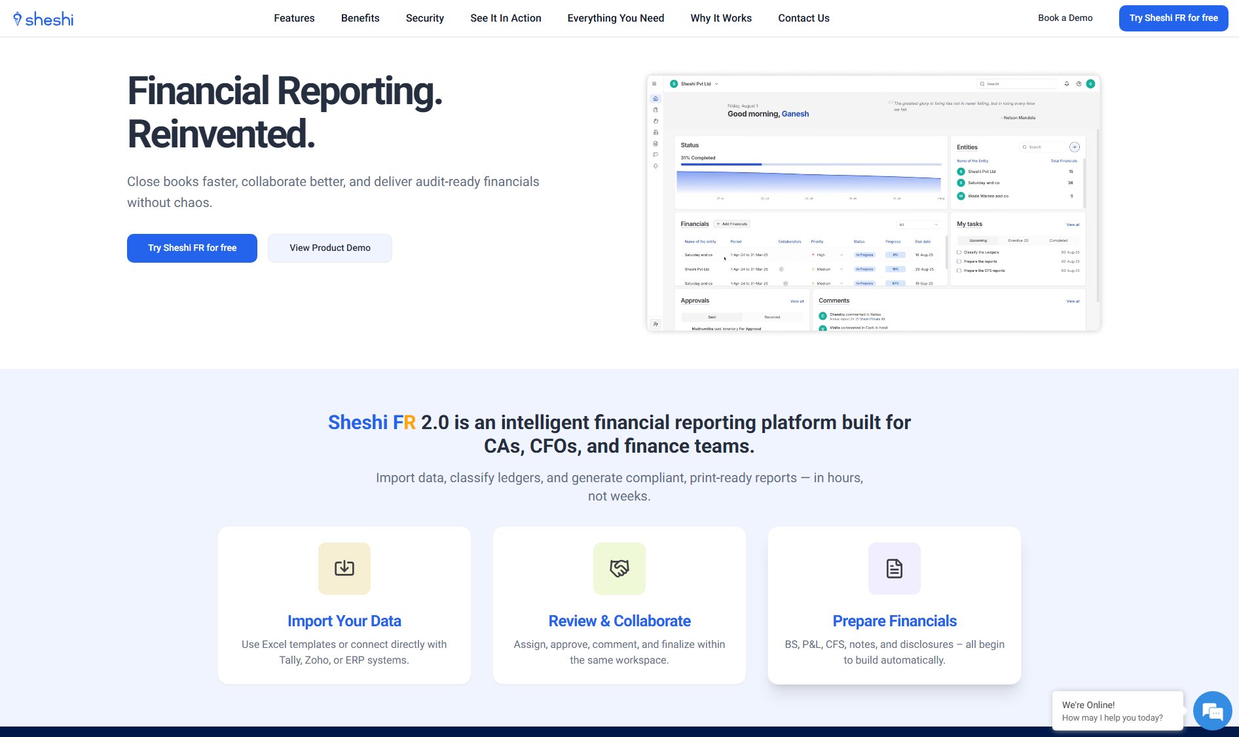Viewport: 1239px width, 737px height.
Task: Open the green user avatar in preview top bar
Action: pos(1090,84)
